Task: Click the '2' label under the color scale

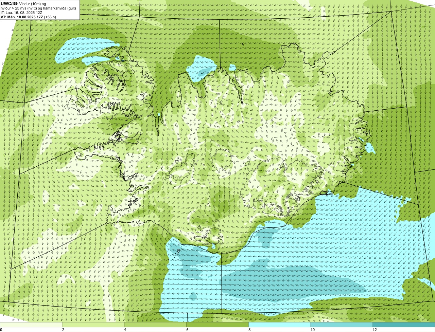Action: [63, 330]
